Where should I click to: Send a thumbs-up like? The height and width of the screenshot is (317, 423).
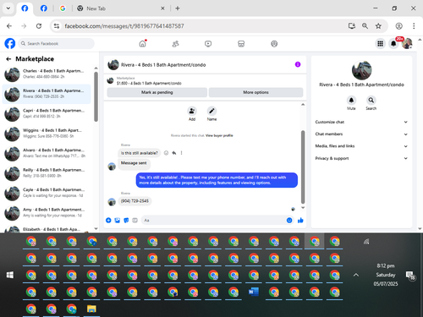300,221
